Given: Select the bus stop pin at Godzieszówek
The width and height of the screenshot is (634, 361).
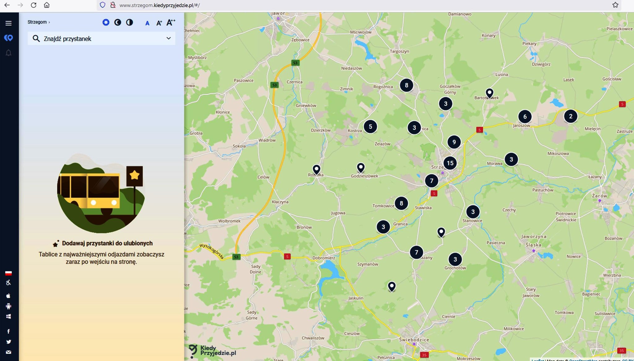Looking at the screenshot, I should [361, 167].
